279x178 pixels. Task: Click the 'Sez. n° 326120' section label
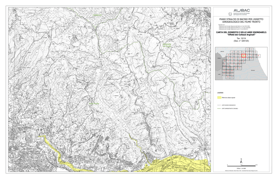[x=241, y=41]
